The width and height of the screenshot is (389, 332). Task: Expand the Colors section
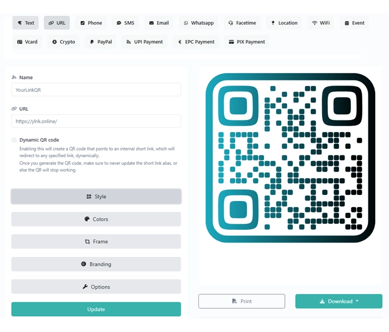pyautogui.click(x=96, y=219)
